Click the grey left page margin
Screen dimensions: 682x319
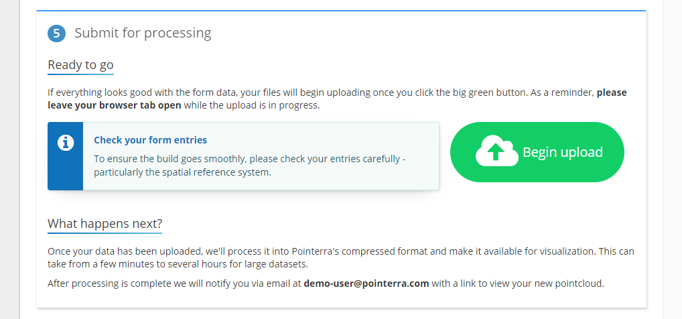pyautogui.click(x=9, y=159)
